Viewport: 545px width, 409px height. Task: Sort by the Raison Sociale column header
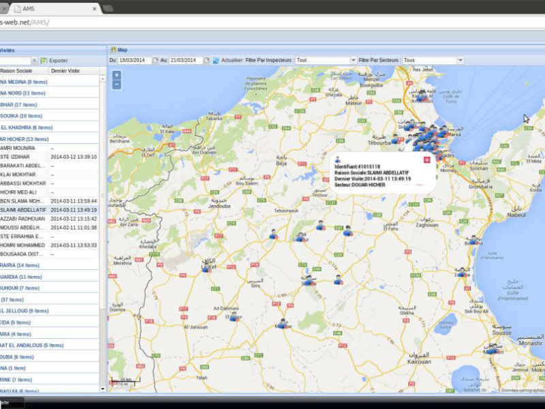point(16,71)
